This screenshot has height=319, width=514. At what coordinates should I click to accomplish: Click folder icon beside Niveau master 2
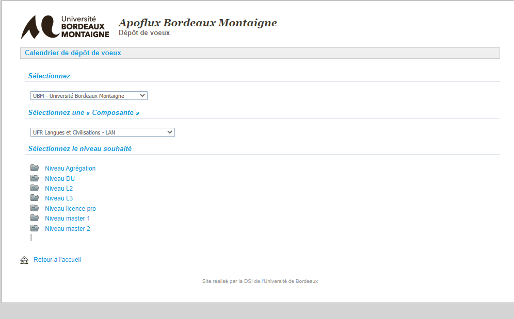pyautogui.click(x=35, y=228)
